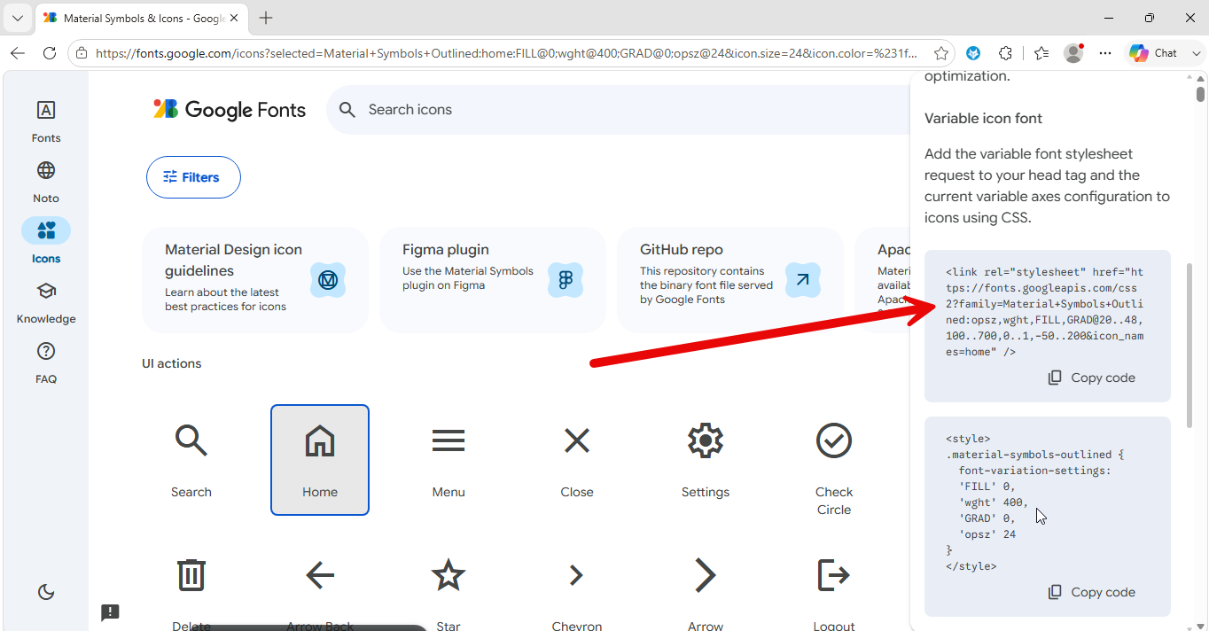Open the Figma plugin card
Image resolution: width=1209 pixels, height=631 pixels.
click(x=493, y=280)
